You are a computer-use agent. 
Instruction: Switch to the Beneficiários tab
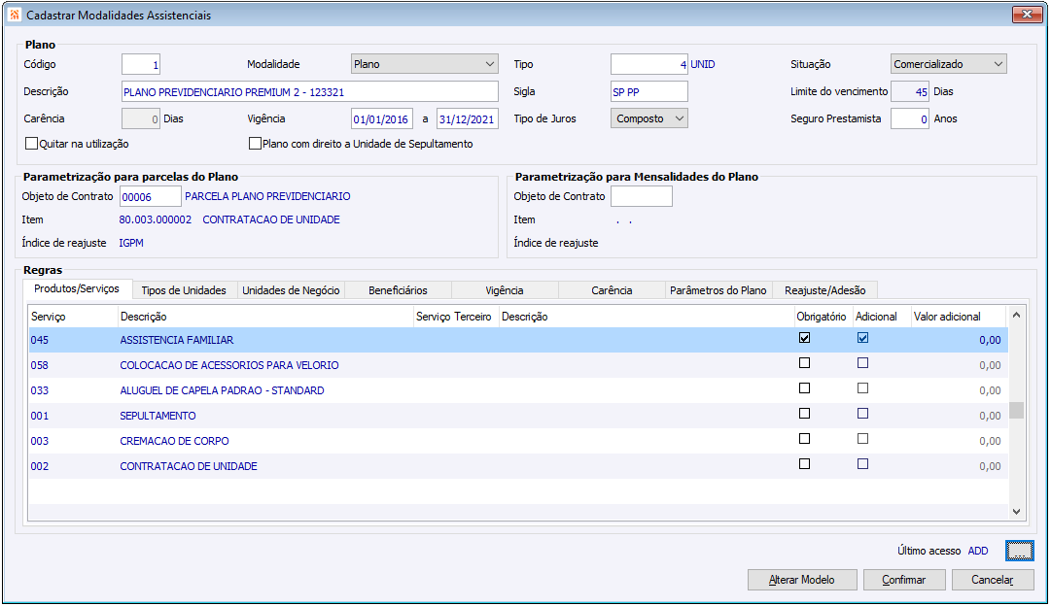coord(398,290)
